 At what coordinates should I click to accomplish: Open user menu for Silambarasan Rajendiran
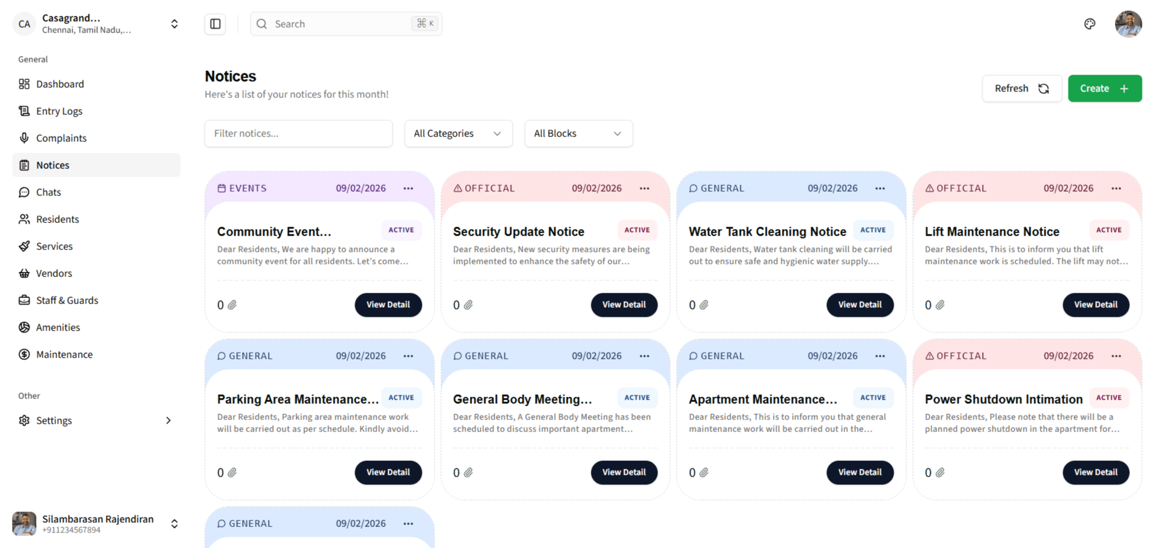tap(174, 524)
